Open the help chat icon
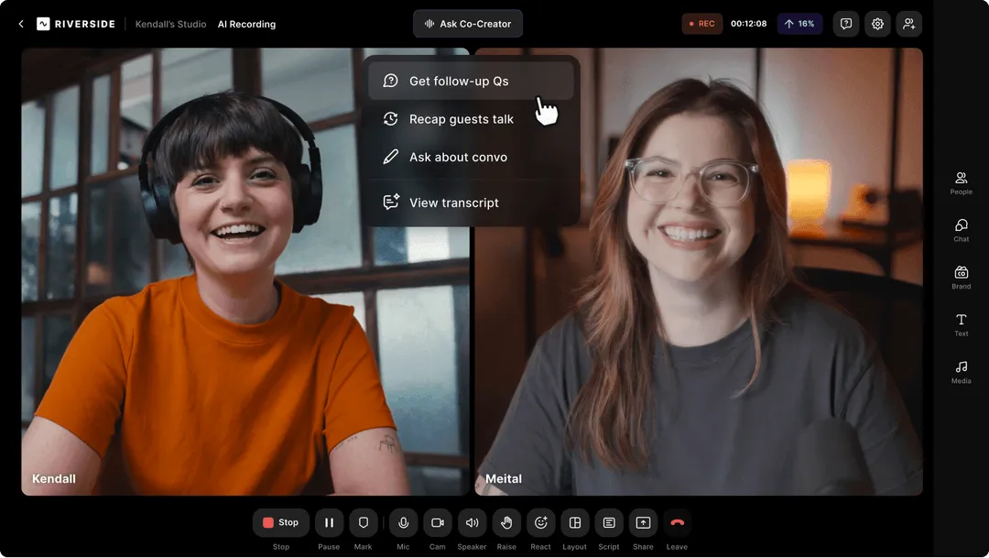This screenshot has width=989, height=558. [x=846, y=23]
